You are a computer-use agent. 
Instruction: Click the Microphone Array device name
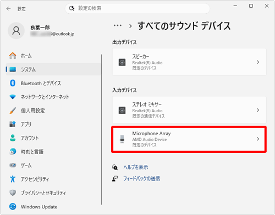(x=152, y=134)
